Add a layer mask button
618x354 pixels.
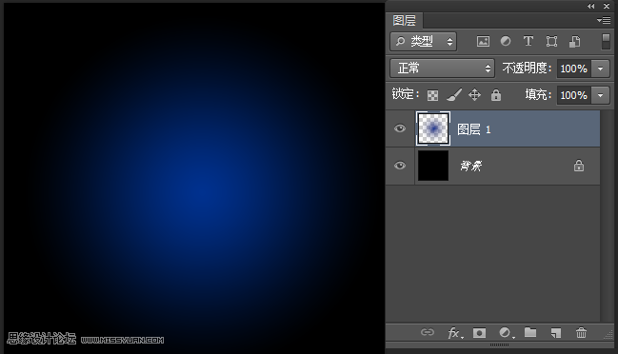click(479, 333)
